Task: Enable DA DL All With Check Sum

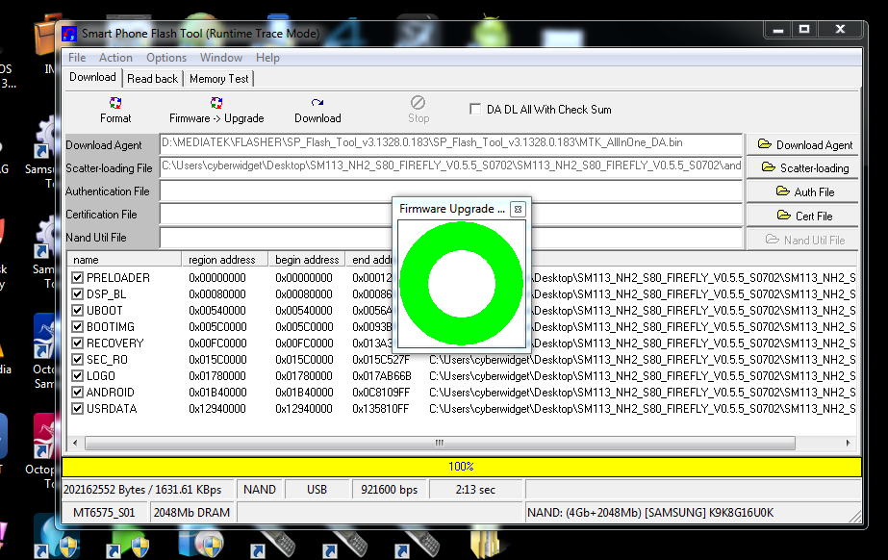Action: [475, 110]
